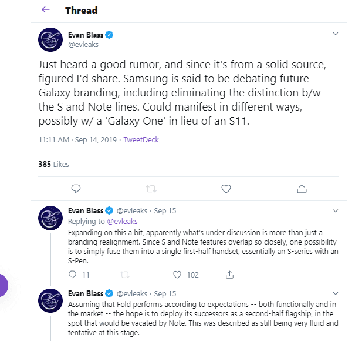The image size is (362, 341).
Task: Retweet the main Evan Blass tweet
Action: pyautogui.click(x=151, y=189)
